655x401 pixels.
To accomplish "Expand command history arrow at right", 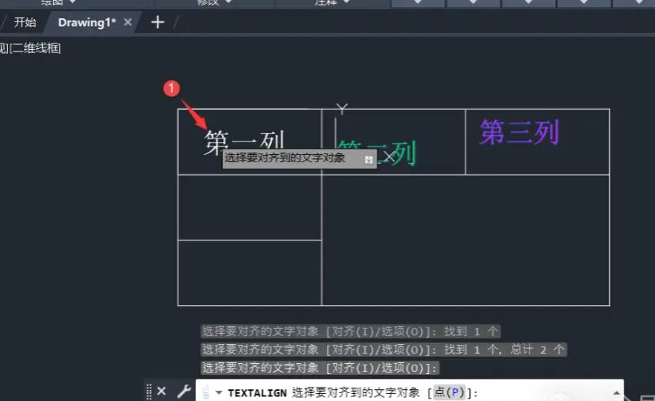I will pyautogui.click(x=616, y=392).
